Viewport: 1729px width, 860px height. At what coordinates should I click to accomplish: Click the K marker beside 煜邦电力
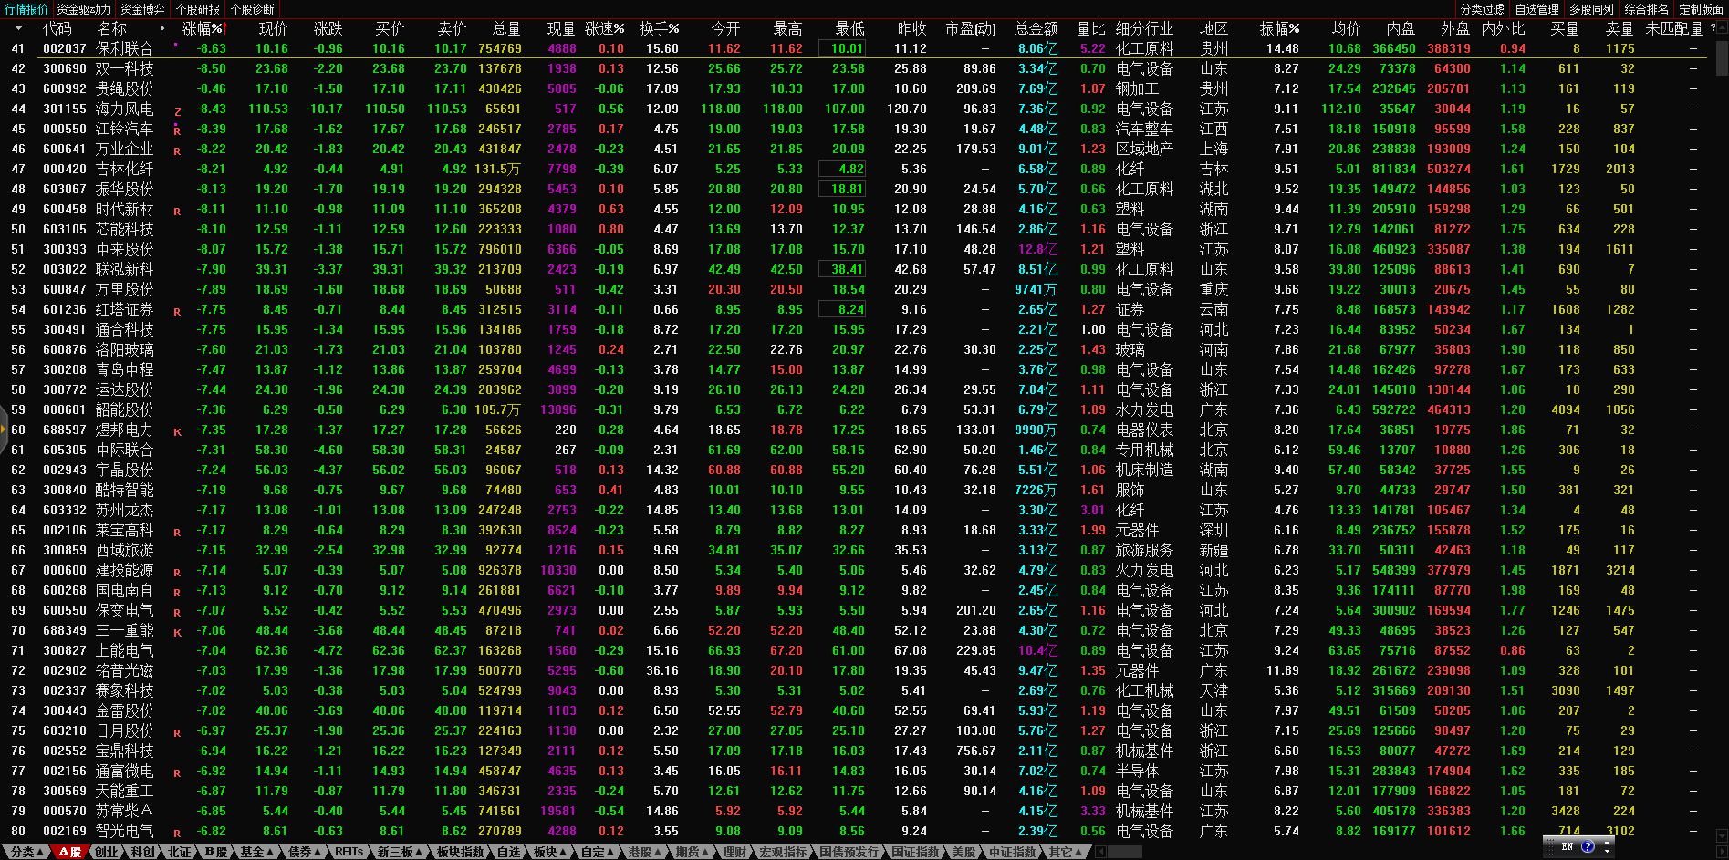[x=177, y=431]
